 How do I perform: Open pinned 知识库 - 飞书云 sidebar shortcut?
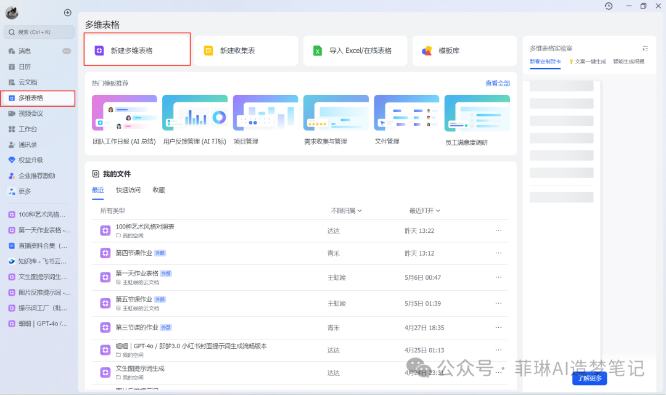pyautogui.click(x=38, y=261)
